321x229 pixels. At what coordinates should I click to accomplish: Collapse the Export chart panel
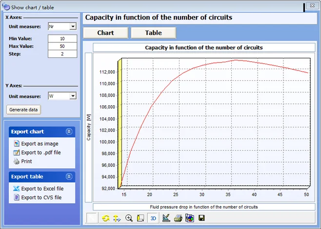click(69, 132)
